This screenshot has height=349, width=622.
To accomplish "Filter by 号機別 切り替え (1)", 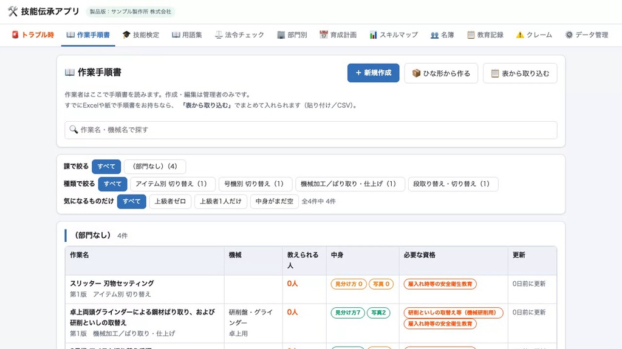I will click(x=256, y=184).
